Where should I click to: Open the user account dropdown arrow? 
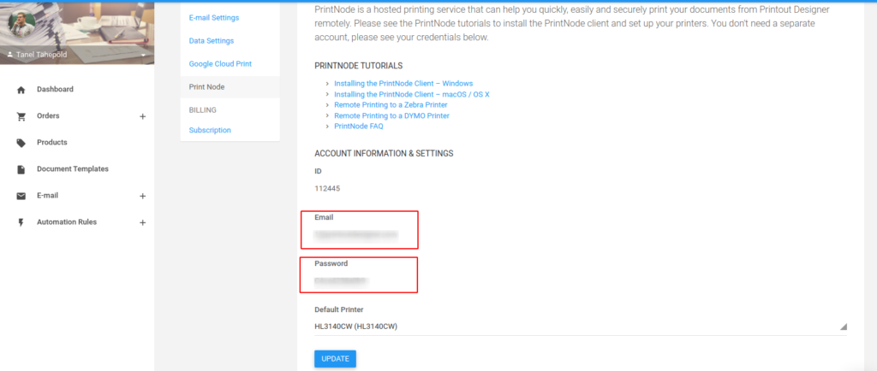pos(143,56)
